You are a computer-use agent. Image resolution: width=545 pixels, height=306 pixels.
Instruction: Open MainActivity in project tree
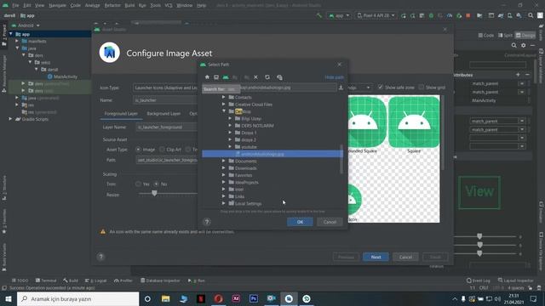coord(66,76)
